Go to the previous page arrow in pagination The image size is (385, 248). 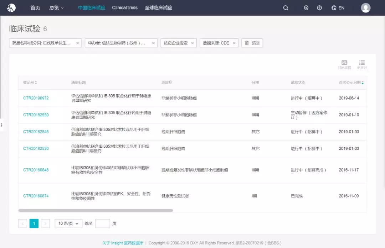click(x=22, y=223)
